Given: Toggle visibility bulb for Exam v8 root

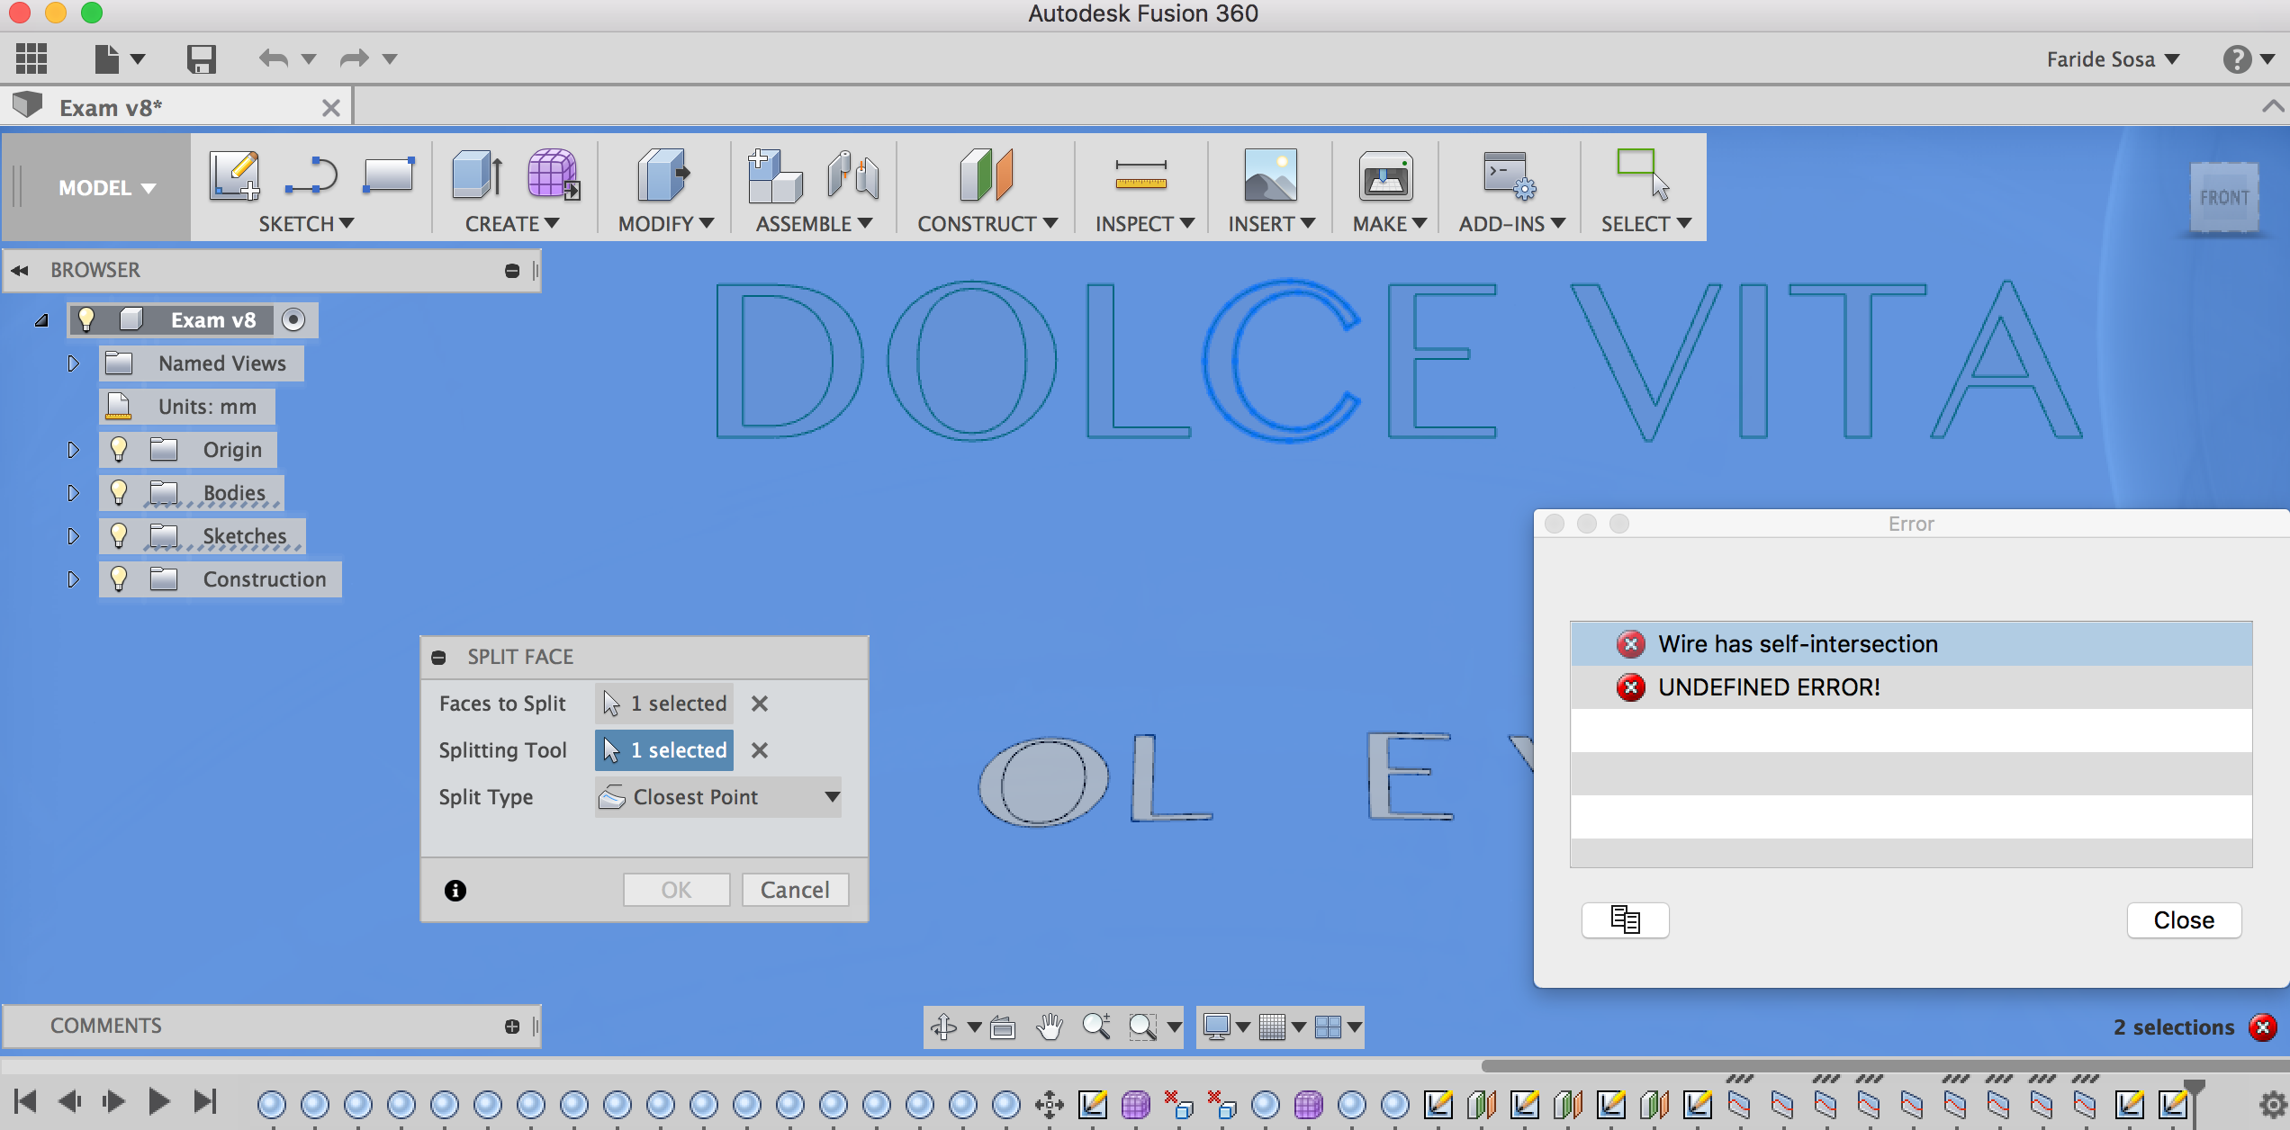Looking at the screenshot, I should 86,319.
